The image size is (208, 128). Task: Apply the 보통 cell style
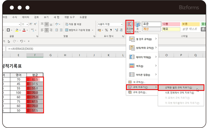(190, 24)
